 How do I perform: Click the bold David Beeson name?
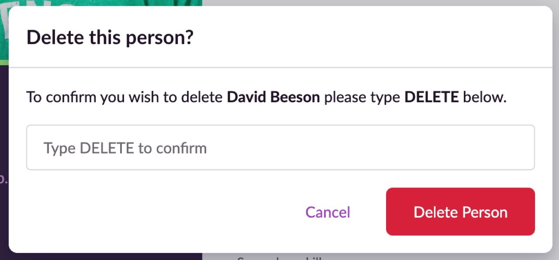pos(273,97)
